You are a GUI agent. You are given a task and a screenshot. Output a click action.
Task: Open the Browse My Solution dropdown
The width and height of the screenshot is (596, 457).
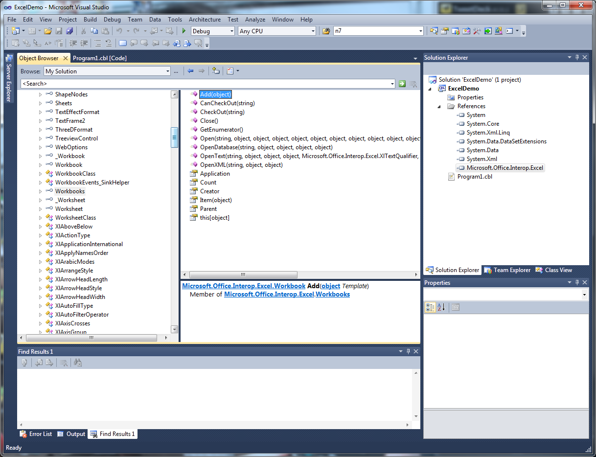pos(167,71)
